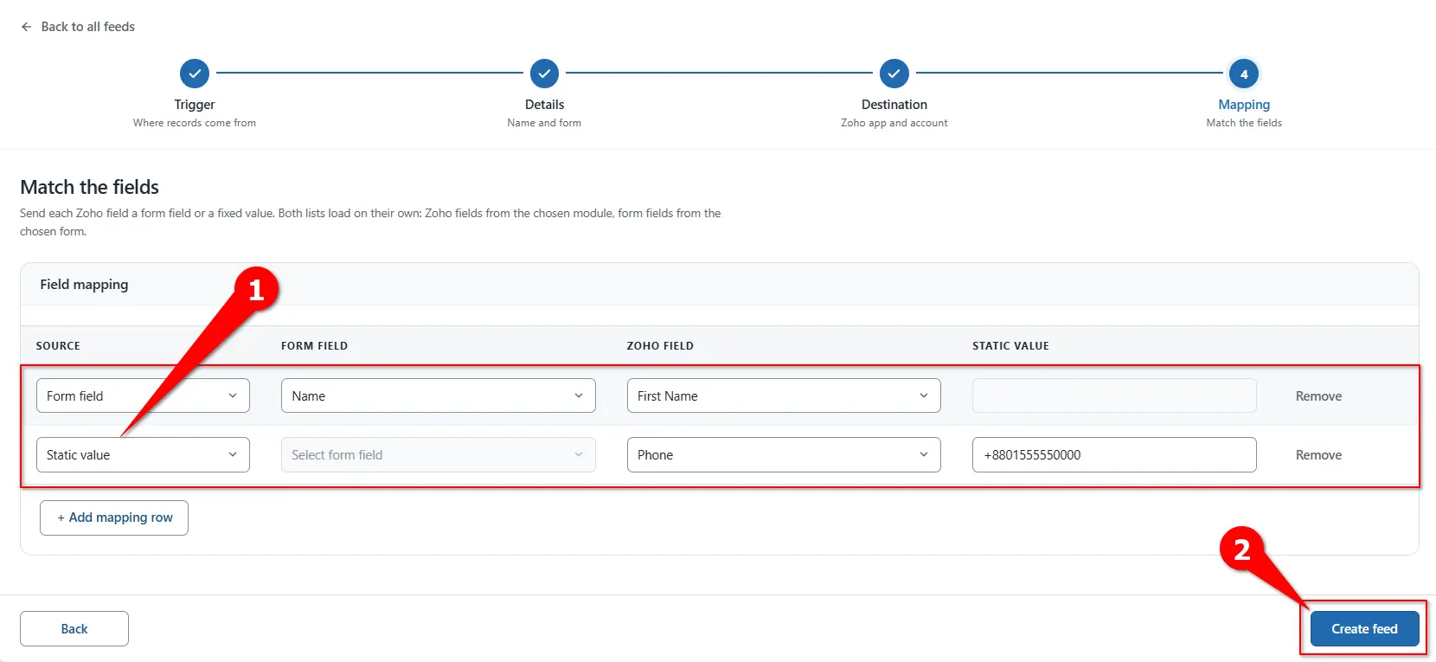Open the disabled Select form field dropdown

tap(439, 454)
